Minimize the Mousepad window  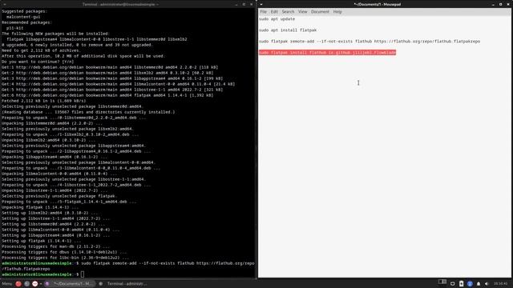[x=493, y=4]
